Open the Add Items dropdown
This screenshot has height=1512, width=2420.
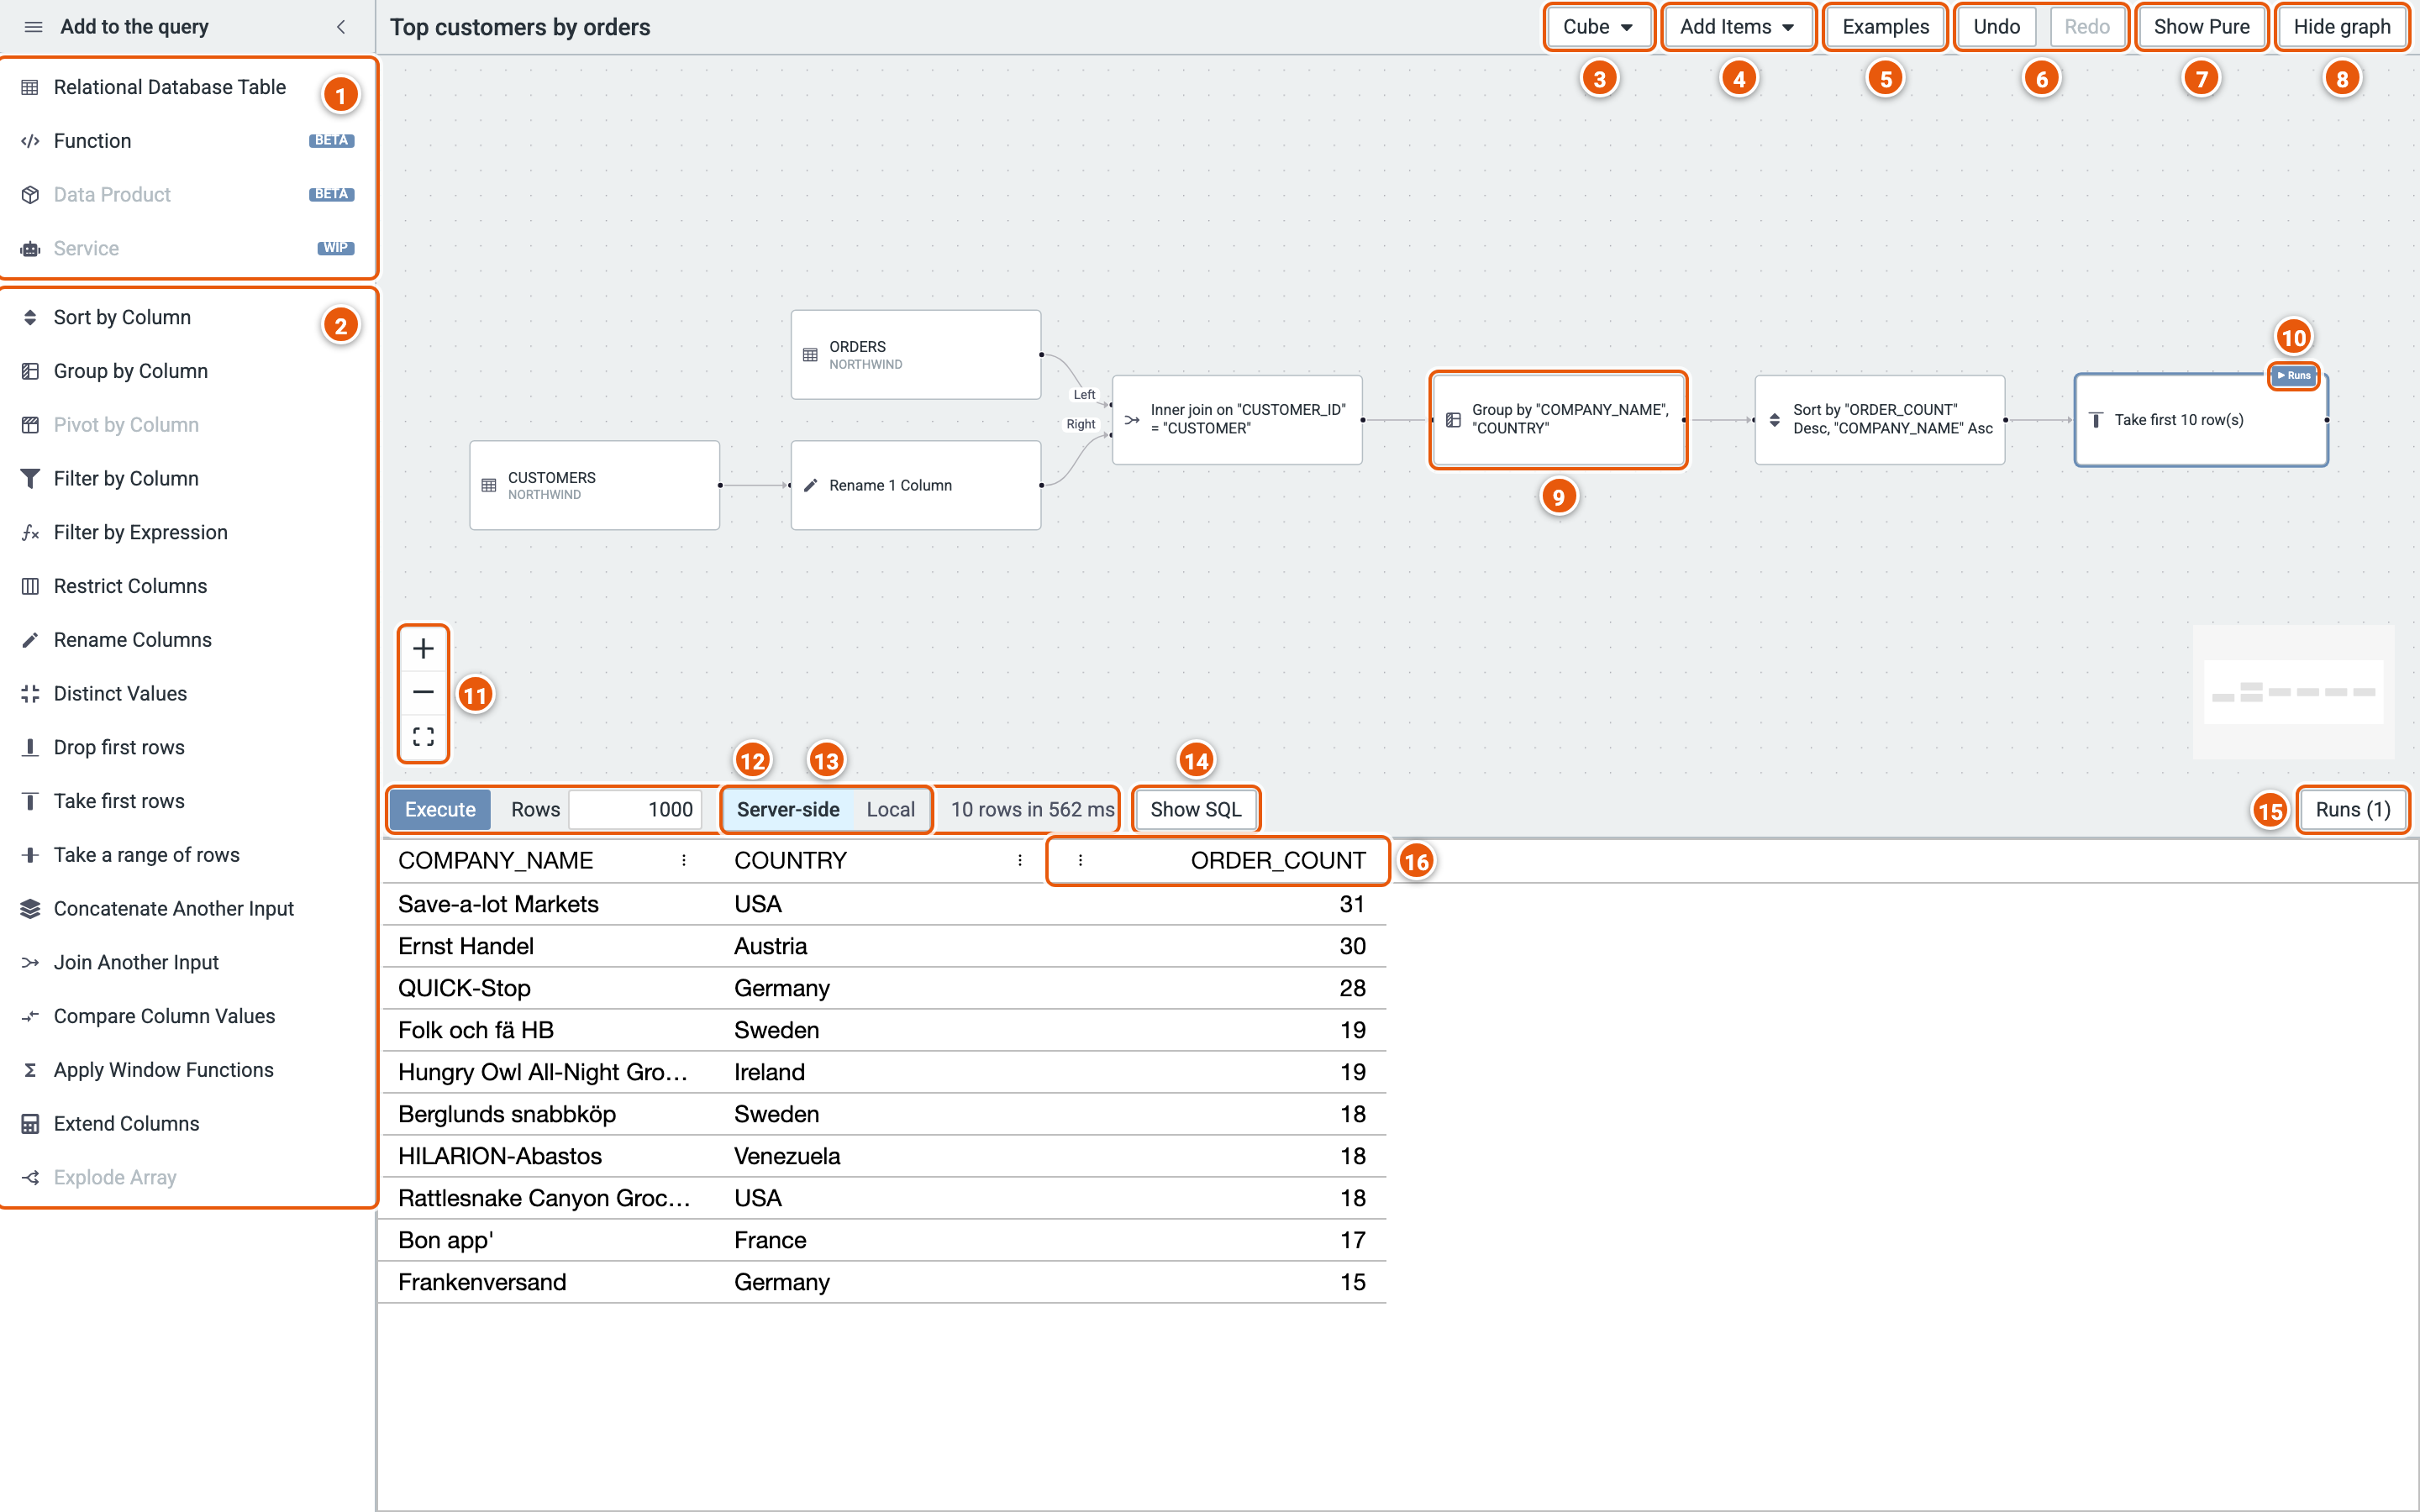pos(1737,27)
